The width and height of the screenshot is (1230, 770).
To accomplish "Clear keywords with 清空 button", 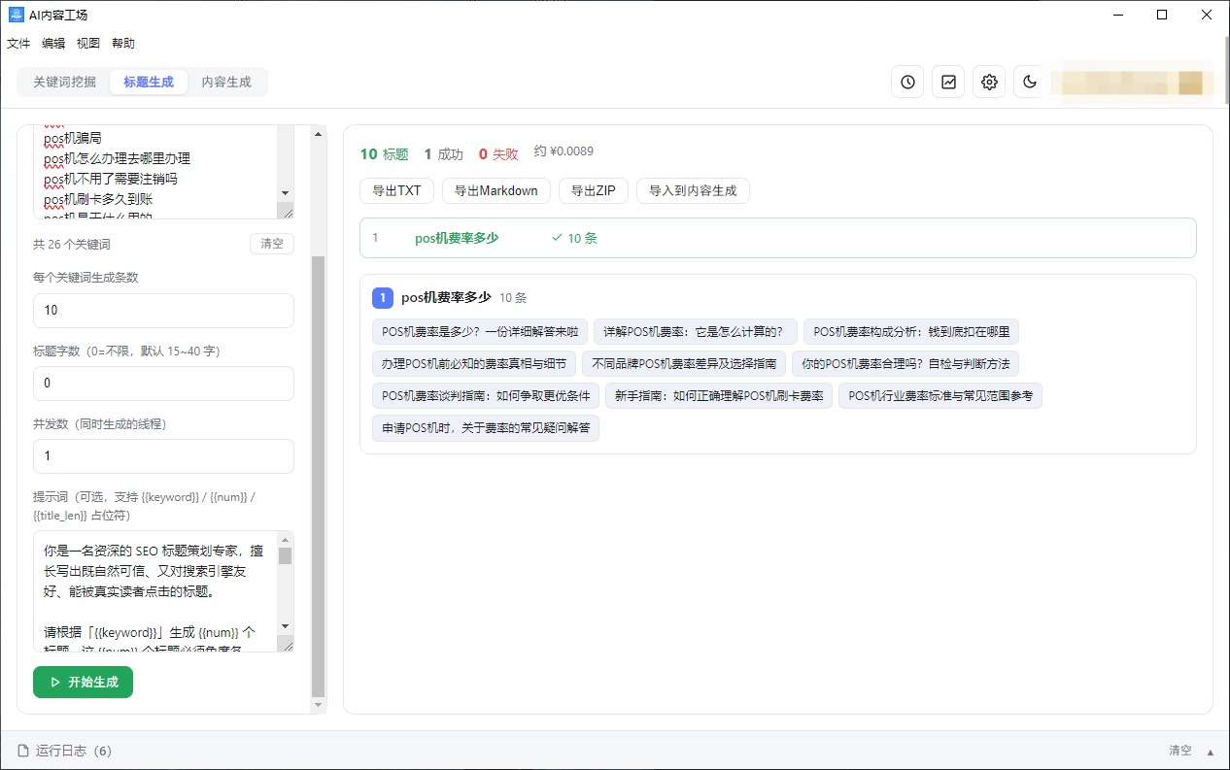I will click(x=272, y=244).
